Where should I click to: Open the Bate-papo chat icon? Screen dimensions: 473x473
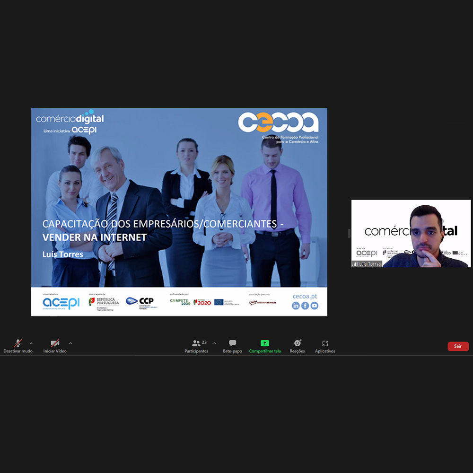tap(232, 343)
